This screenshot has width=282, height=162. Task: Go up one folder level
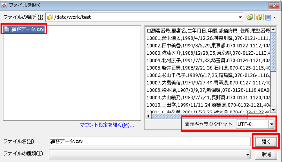(249, 17)
